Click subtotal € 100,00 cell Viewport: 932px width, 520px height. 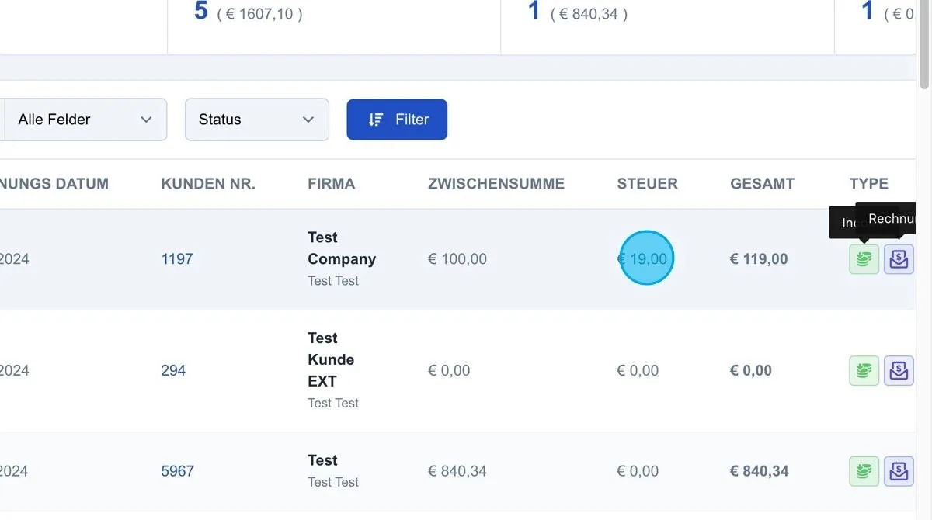(457, 259)
